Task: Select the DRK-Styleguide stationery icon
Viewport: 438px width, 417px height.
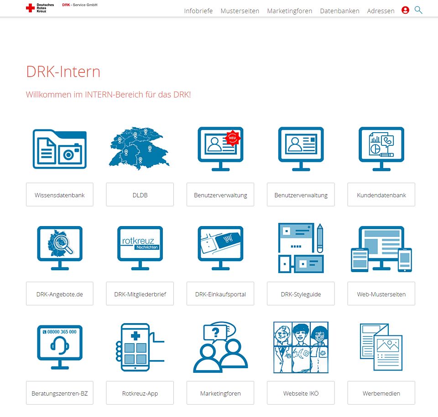Action: [x=300, y=247]
